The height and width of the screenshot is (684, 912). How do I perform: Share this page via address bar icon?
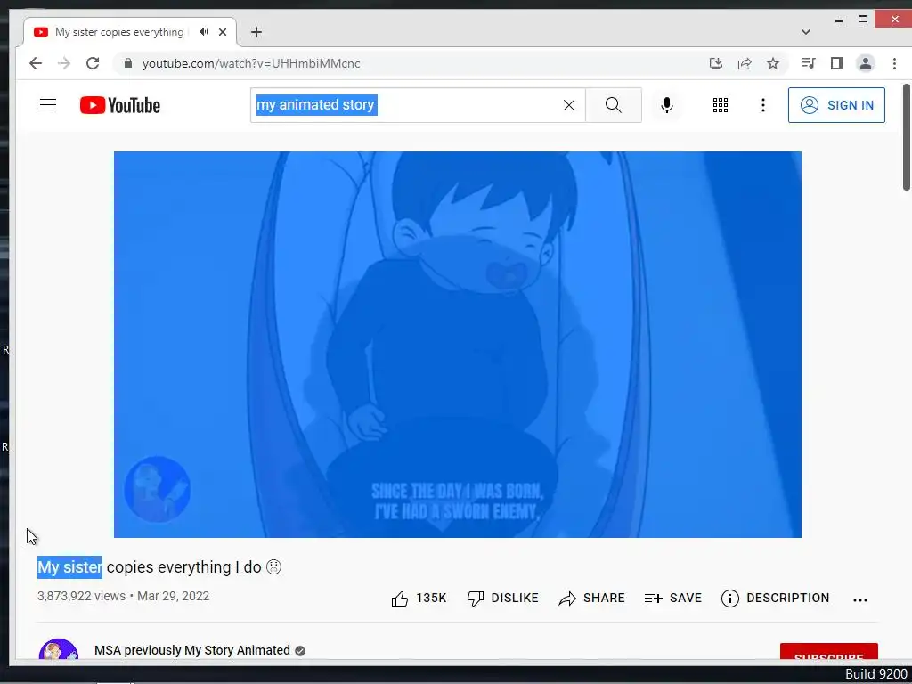[745, 63]
